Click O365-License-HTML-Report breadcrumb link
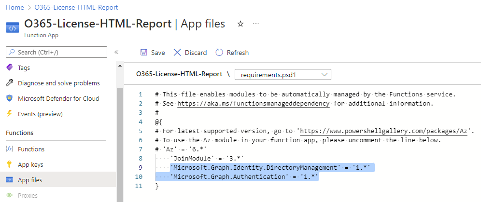Screen dimensions: 481x202 [x=76, y=7]
